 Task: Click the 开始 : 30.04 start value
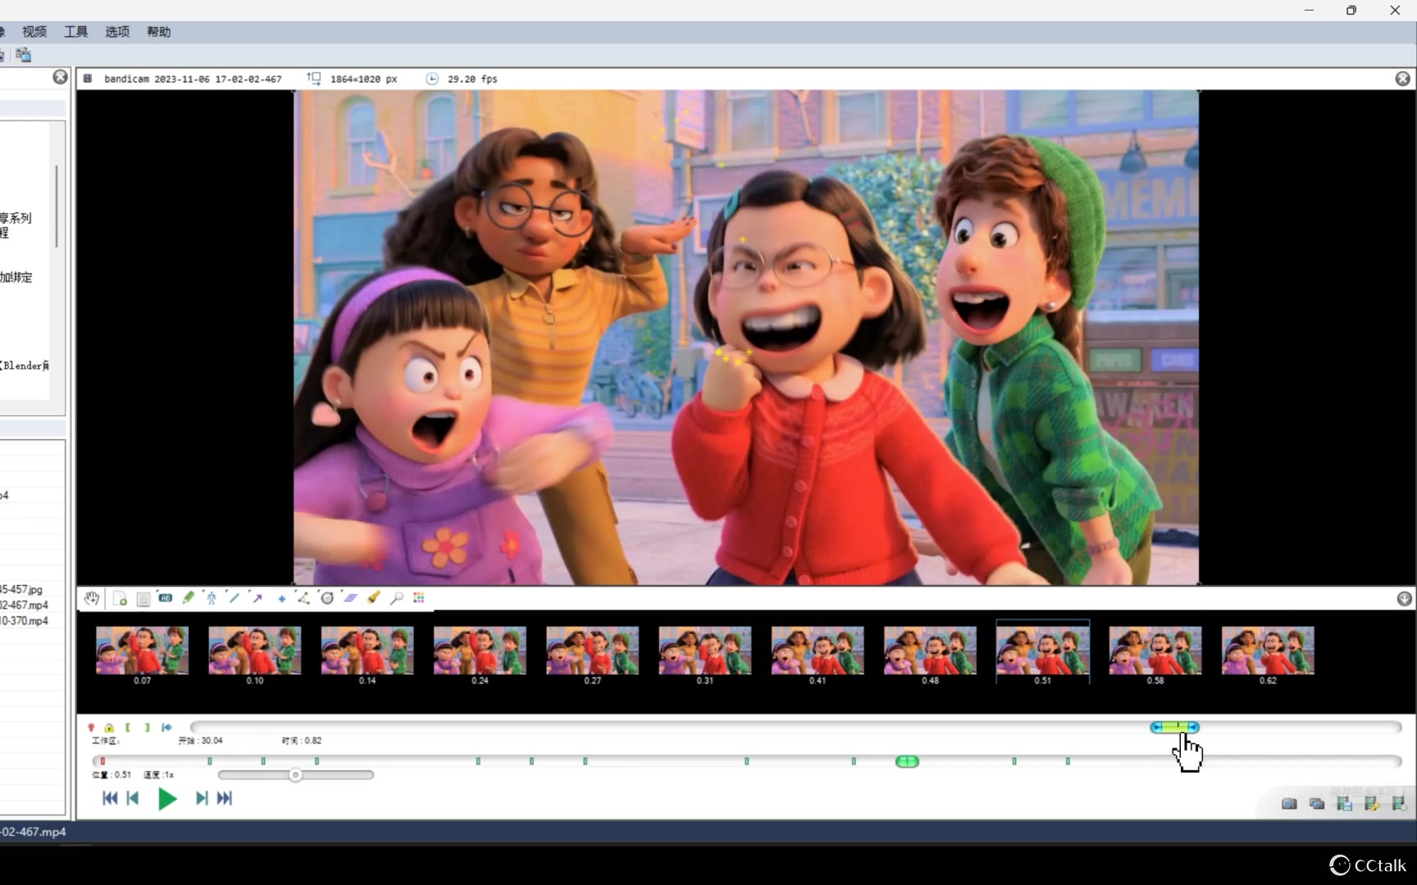click(200, 741)
